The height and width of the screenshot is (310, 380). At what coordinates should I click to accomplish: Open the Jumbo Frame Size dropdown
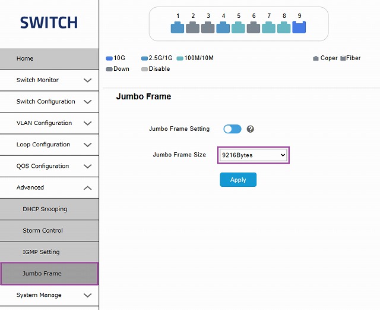coord(254,155)
